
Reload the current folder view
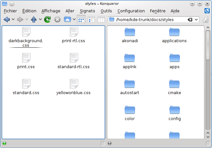pos(47,19)
